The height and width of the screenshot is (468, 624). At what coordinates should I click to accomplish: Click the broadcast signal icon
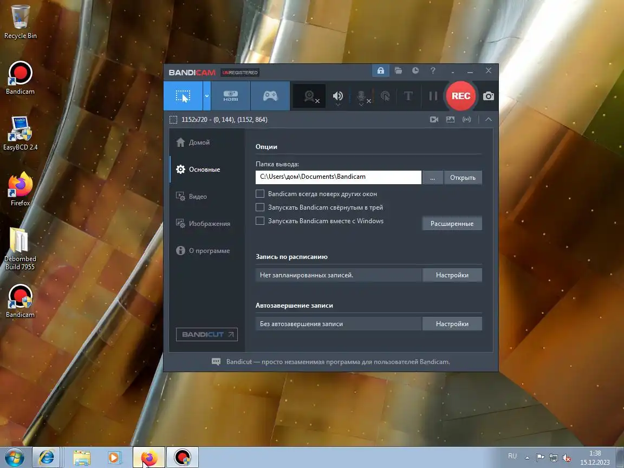click(x=466, y=119)
